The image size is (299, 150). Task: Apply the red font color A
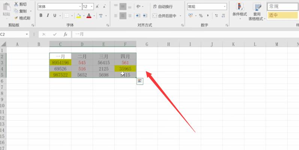(89, 16)
